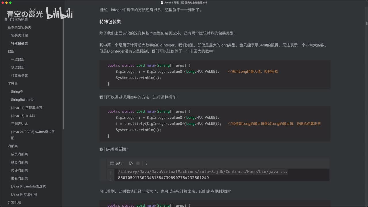Open 多维数组 outline entry
368x207 pixels.
(x=18, y=68)
